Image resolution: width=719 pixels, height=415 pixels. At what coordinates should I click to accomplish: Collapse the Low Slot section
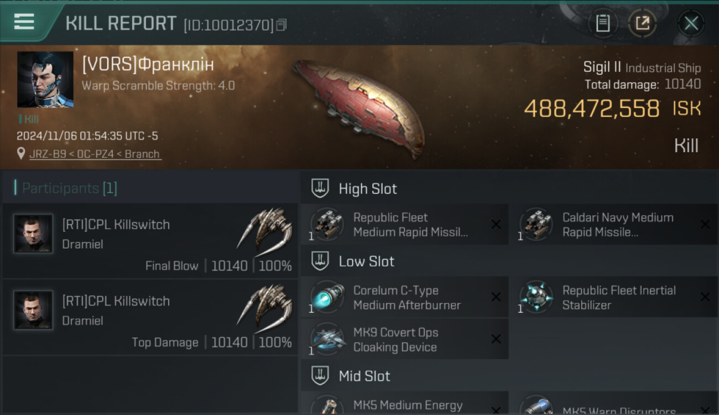pos(320,261)
